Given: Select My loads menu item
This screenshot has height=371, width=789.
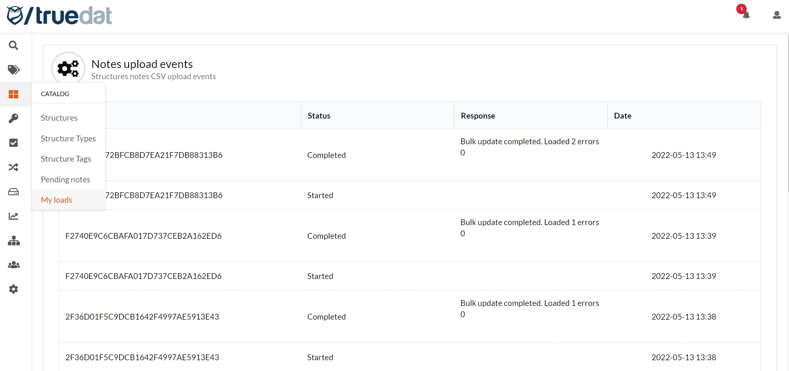Looking at the screenshot, I should [x=56, y=200].
